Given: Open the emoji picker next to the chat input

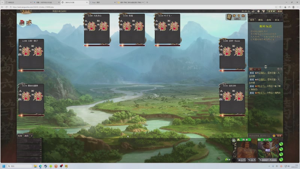Looking at the screenshot, I should pos(274,136).
